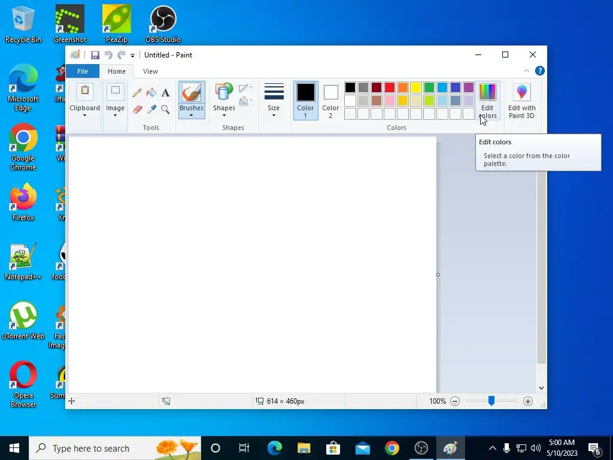The width and height of the screenshot is (613, 460).
Task: Select Color 2 background box
Action: (x=330, y=101)
